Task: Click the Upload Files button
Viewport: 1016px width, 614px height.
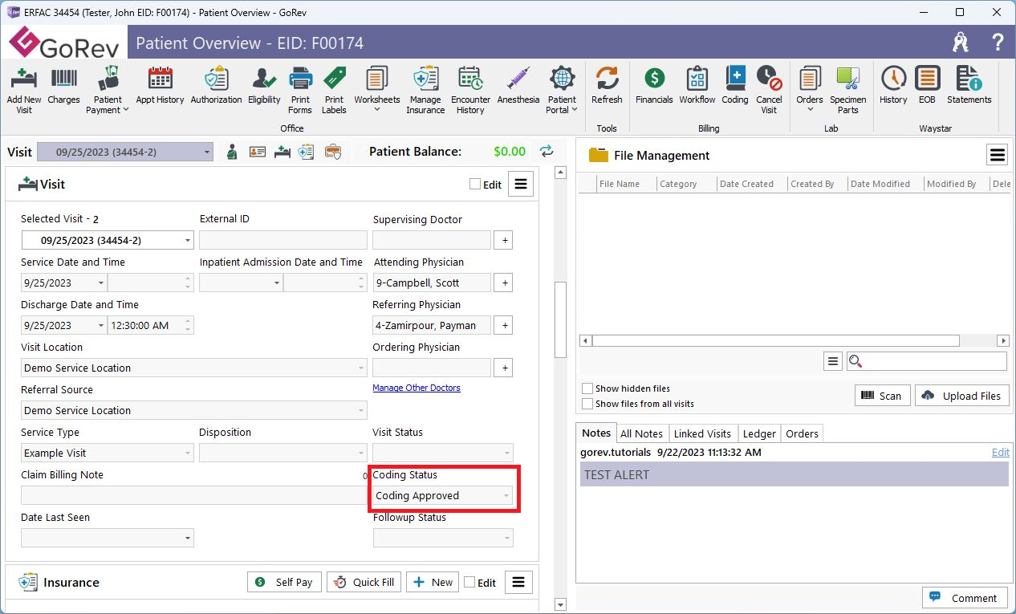Action: tap(961, 396)
